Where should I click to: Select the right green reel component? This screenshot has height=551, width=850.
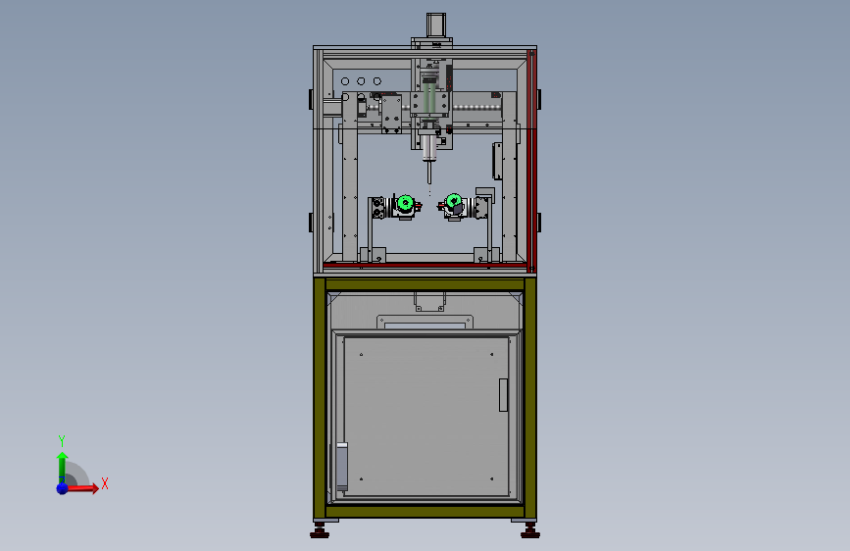click(453, 201)
